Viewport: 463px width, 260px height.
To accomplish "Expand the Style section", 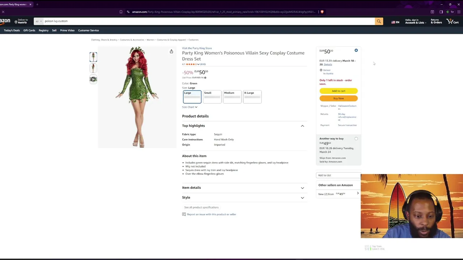I will point(302,198).
